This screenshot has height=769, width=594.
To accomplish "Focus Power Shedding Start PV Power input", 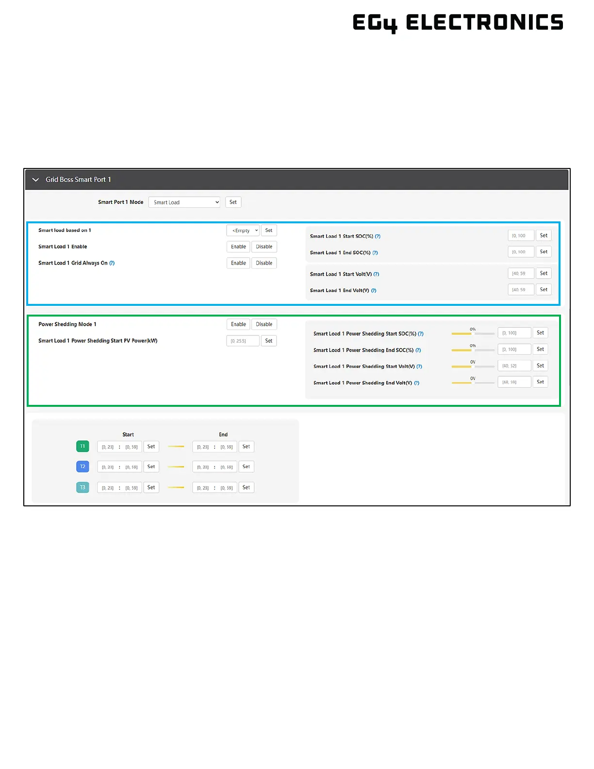I will click(243, 341).
